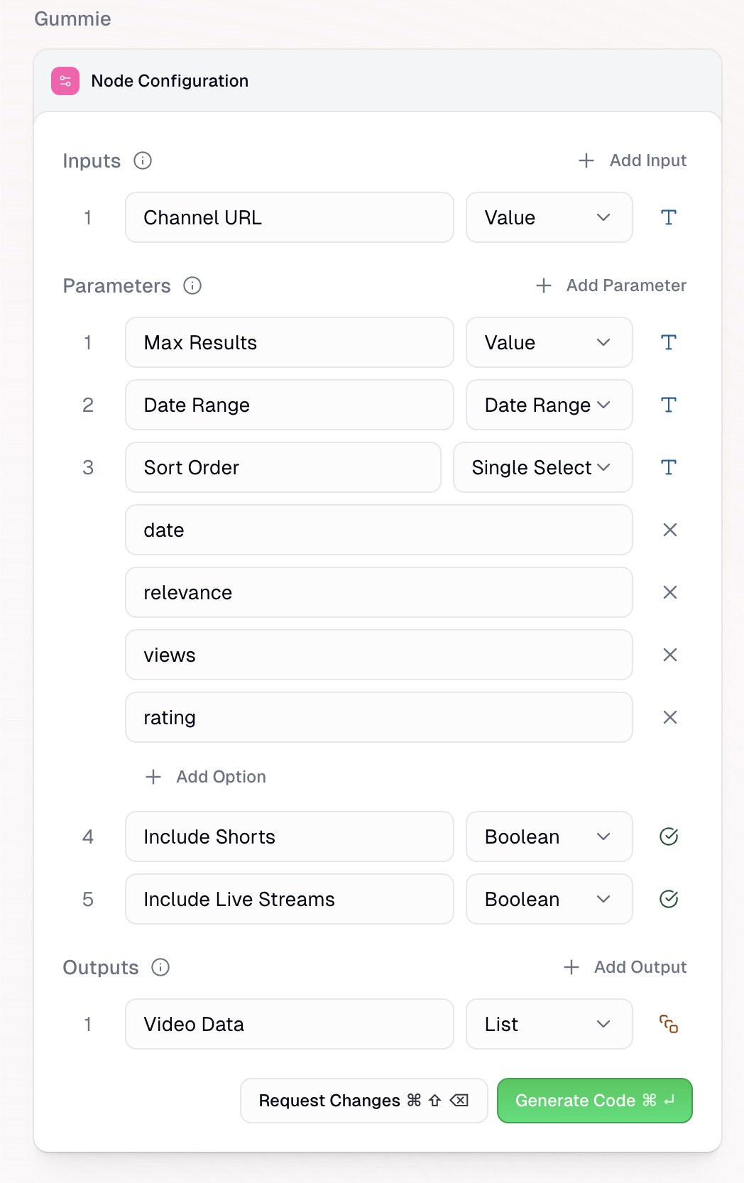Open the List dropdown for Video Data
Image resolution: width=744 pixels, height=1183 pixels.
tap(549, 1024)
